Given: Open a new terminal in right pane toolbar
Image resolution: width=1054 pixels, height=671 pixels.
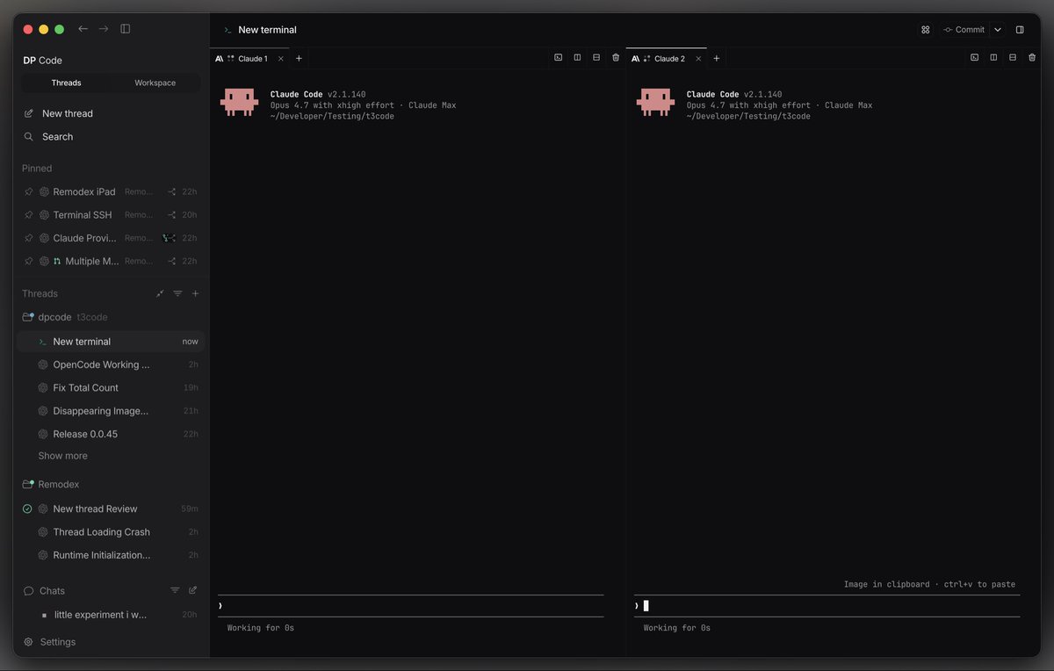Looking at the screenshot, I should (x=974, y=58).
